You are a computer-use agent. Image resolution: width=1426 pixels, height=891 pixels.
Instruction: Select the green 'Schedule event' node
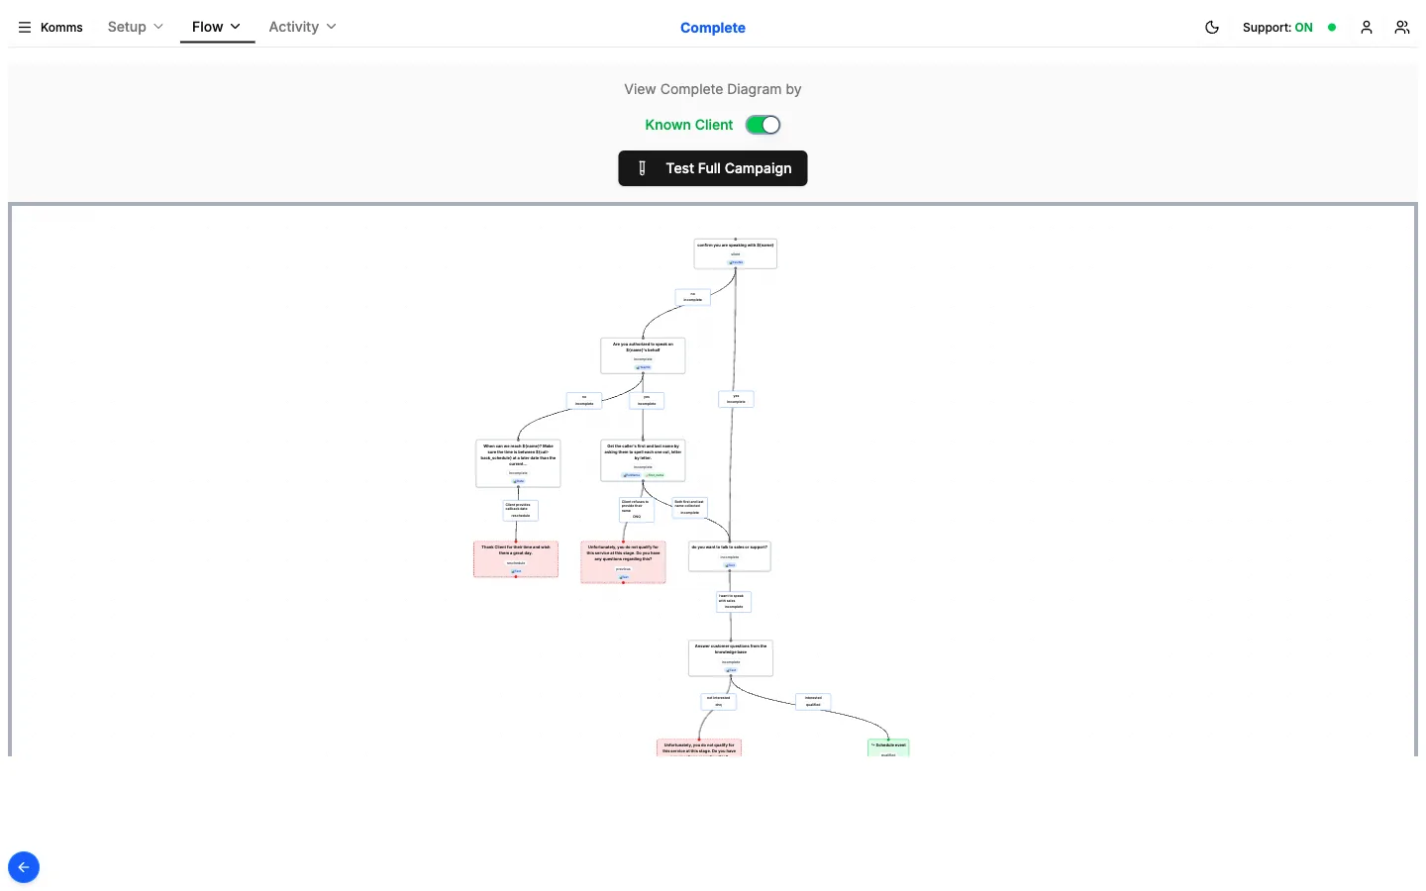[x=888, y=748]
